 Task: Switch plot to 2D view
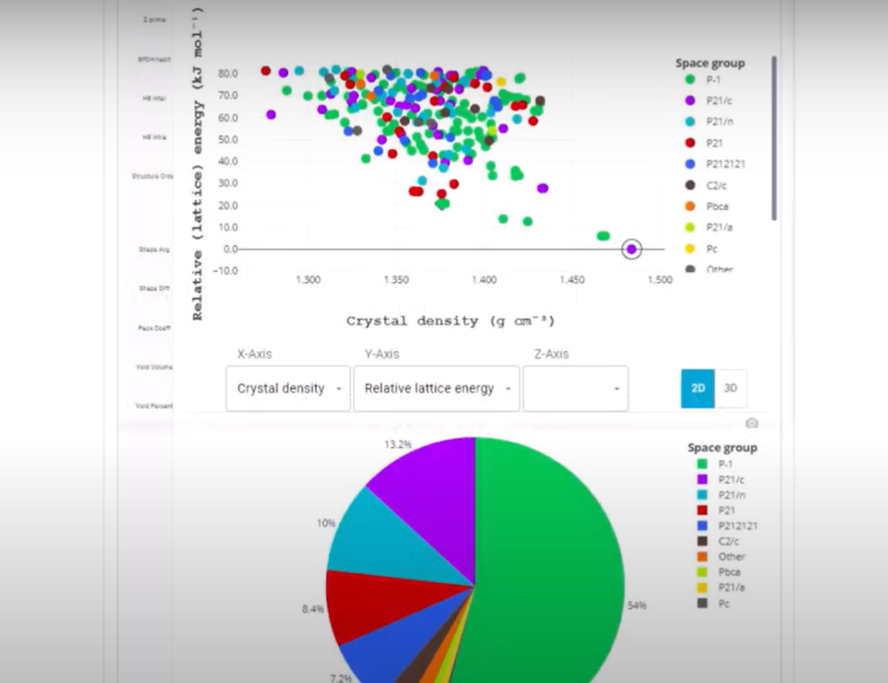698,388
